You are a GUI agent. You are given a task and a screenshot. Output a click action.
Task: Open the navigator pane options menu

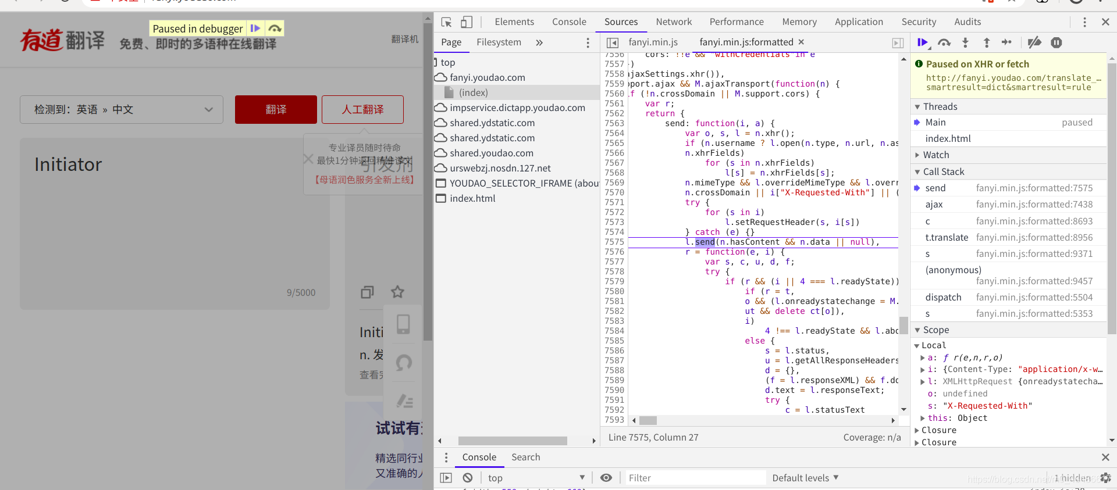point(588,42)
